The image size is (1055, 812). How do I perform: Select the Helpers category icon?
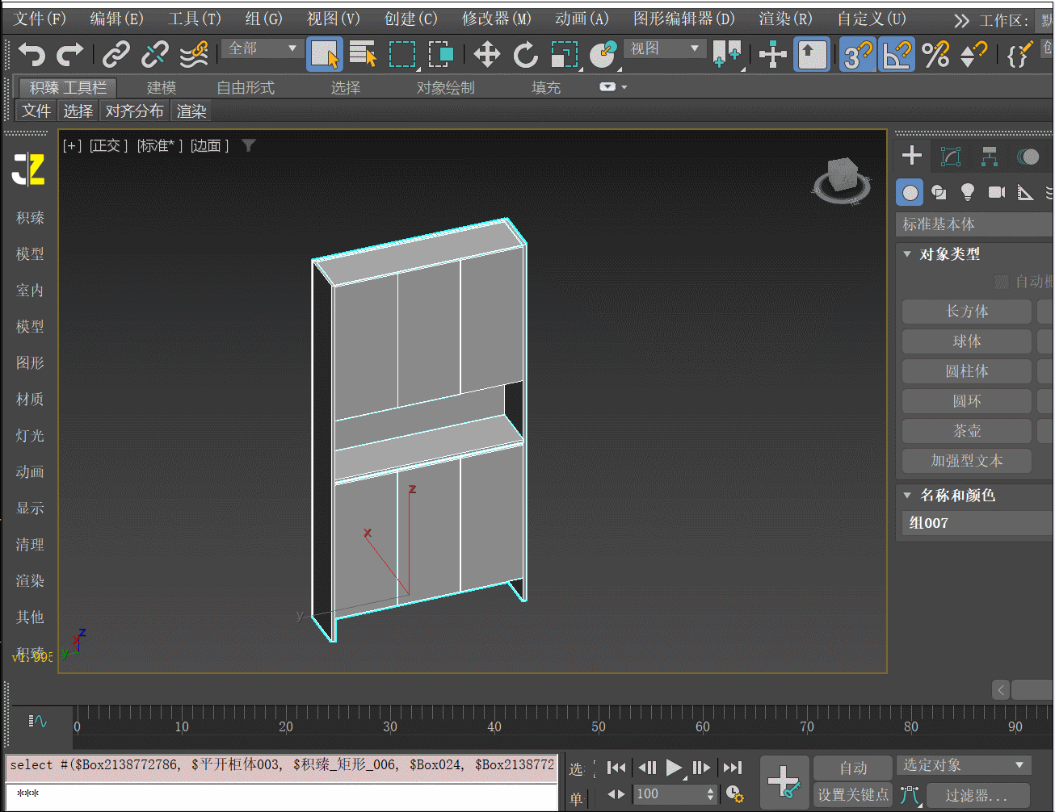1025,192
